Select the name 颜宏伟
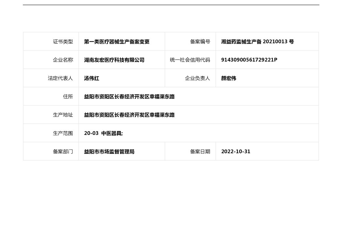 [x=229, y=78]
